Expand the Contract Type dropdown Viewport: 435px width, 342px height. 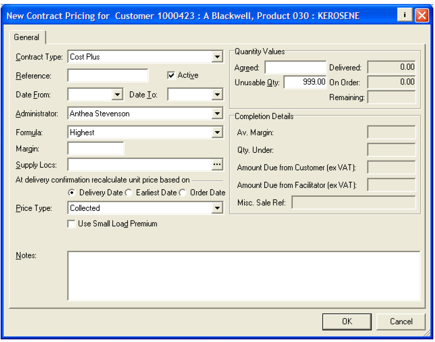217,57
